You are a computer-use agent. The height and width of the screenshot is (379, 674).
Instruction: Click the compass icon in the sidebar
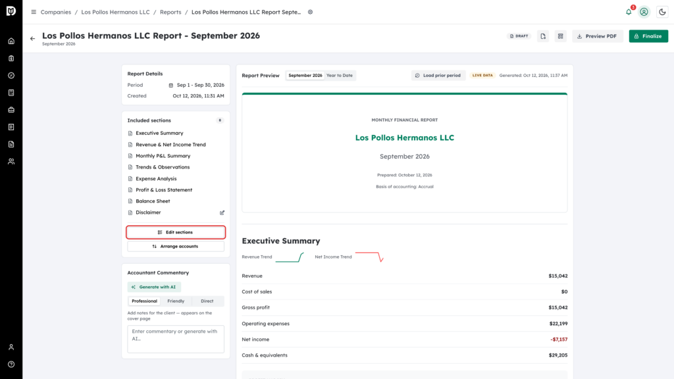pos(11,76)
